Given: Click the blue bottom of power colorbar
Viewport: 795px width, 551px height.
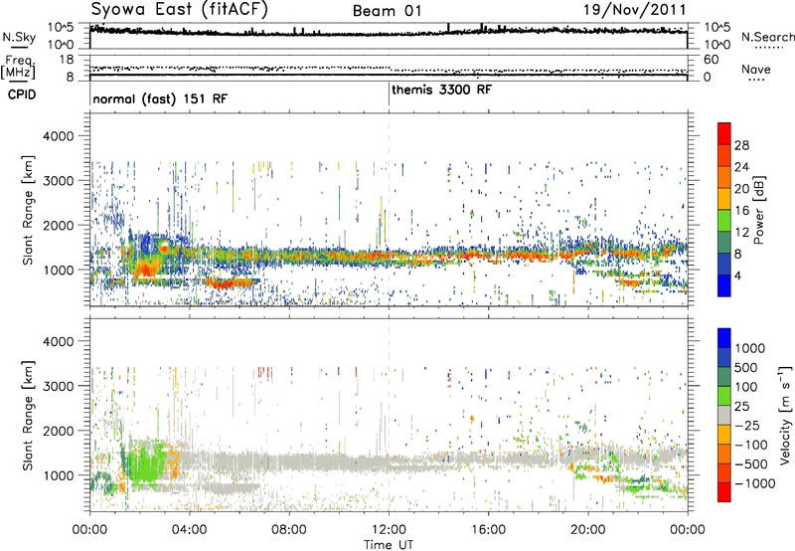Looking at the screenshot, I should 724,285.
